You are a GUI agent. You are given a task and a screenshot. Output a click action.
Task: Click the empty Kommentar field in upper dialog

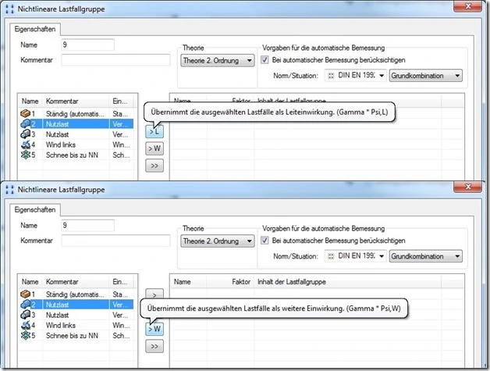coord(115,59)
